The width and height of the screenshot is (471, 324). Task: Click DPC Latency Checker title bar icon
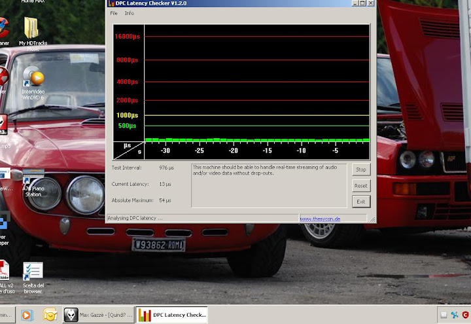click(111, 3)
